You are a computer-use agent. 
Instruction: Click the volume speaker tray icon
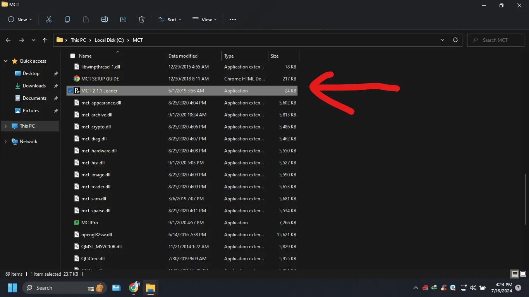tap(473, 288)
